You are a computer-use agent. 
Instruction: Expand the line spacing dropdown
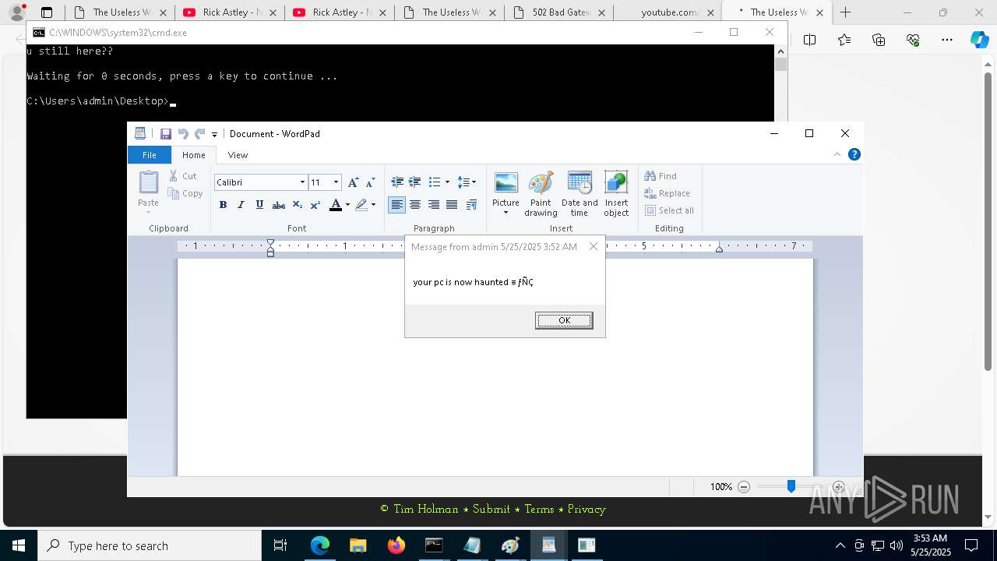point(474,182)
